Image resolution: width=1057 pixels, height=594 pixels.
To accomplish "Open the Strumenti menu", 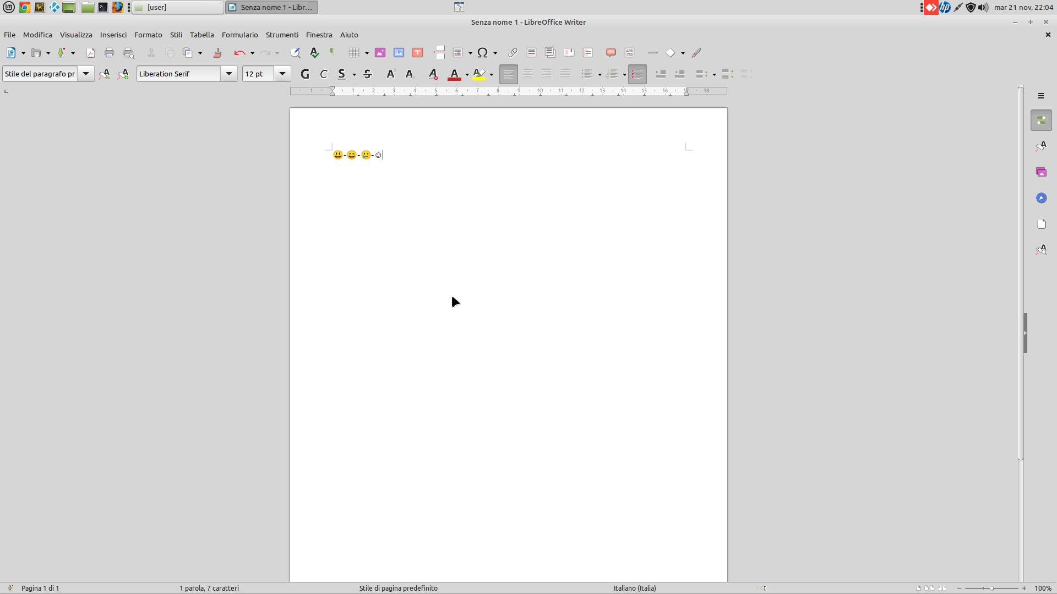I will tap(282, 35).
